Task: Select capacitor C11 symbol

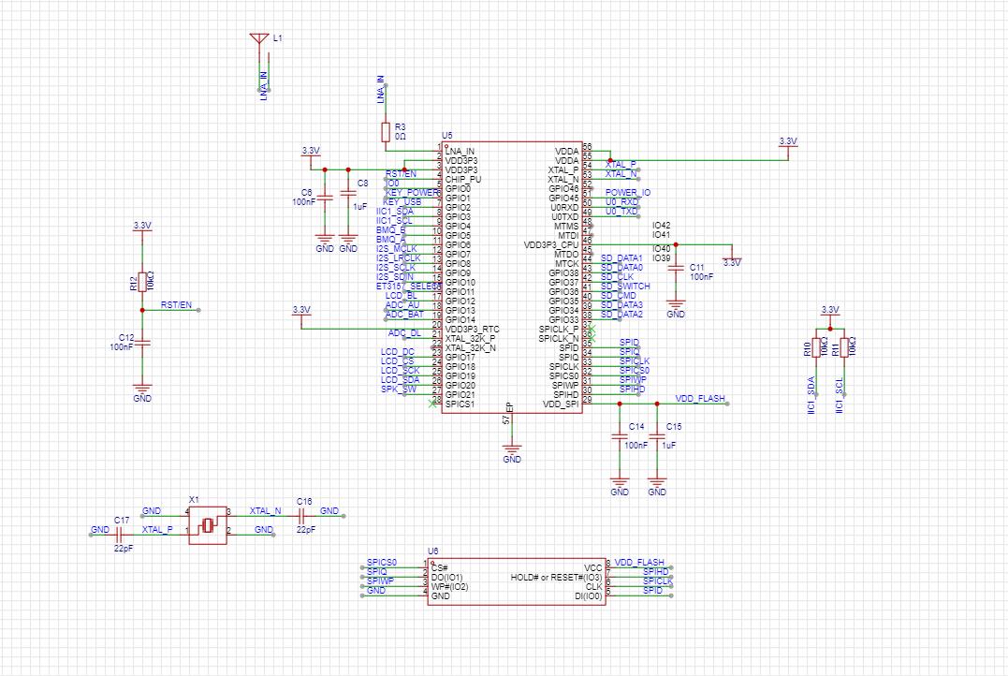Action: coord(676,269)
